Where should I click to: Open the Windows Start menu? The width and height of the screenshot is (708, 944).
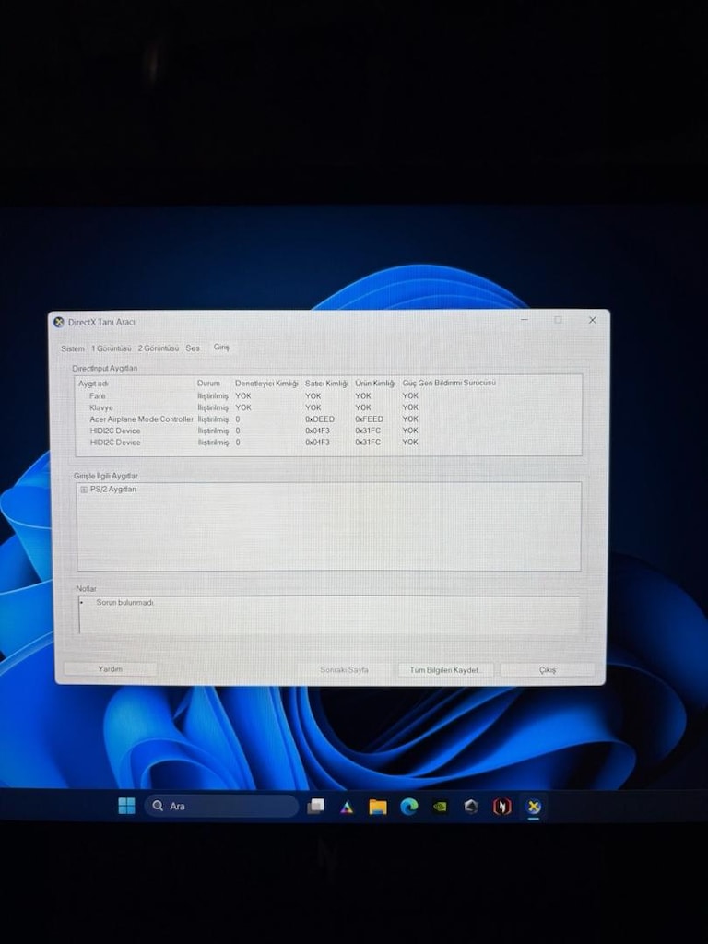pyautogui.click(x=127, y=806)
